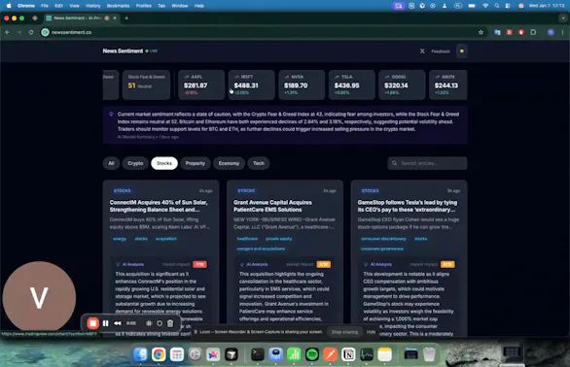This screenshot has width=570, height=367.
Task: Open the Chrome profile avatar
Action: 551,32
